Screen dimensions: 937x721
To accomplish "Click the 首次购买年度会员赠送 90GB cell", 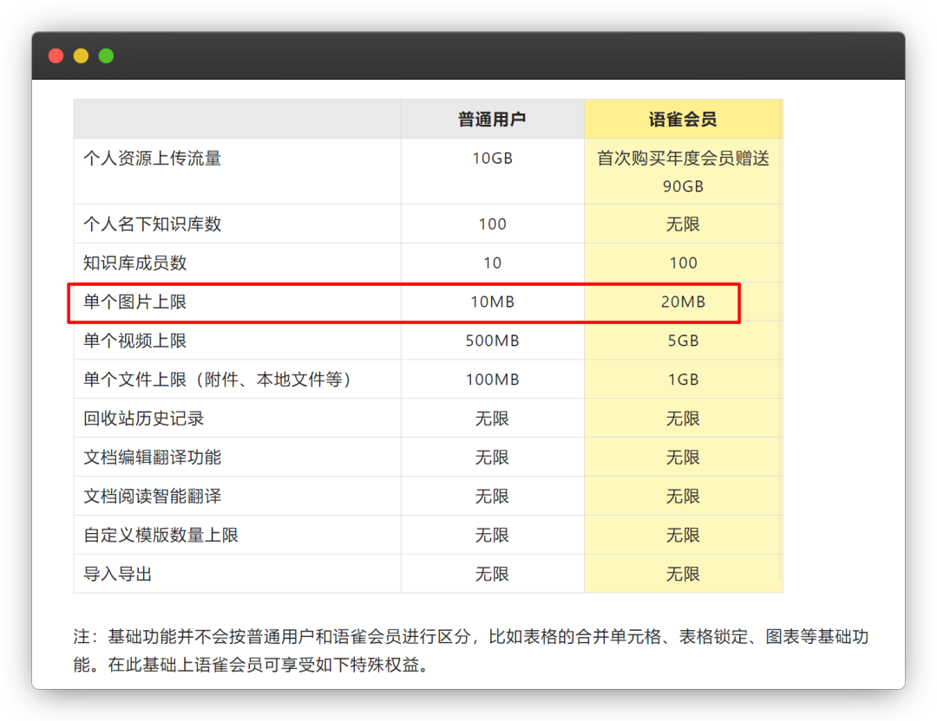I will pos(683,172).
